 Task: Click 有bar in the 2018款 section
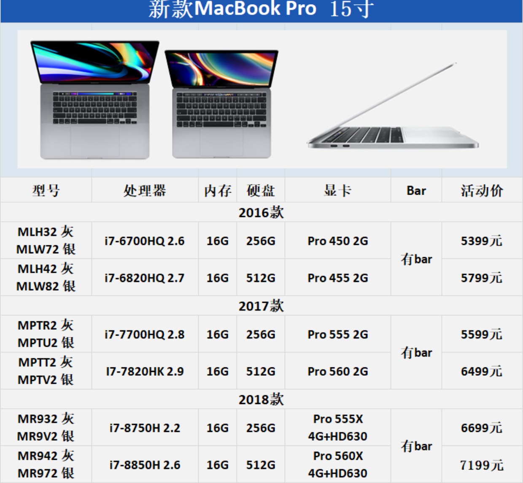[416, 446]
